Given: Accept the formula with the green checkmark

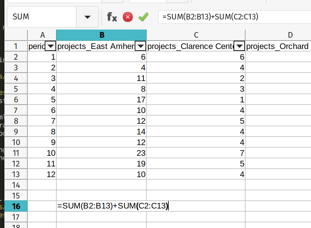Looking at the screenshot, I should pyautogui.click(x=143, y=17).
